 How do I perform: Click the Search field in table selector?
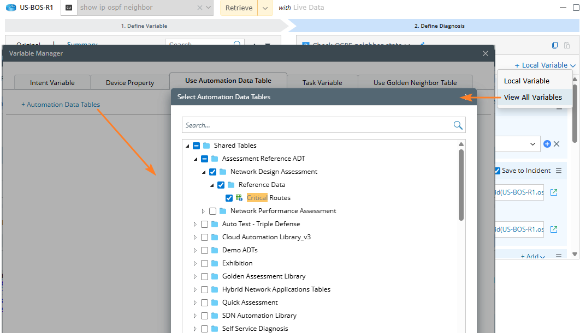[x=317, y=125]
